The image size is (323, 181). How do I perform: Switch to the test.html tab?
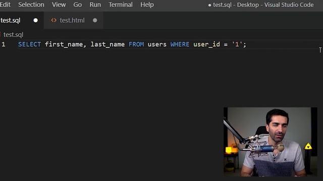coord(73,20)
